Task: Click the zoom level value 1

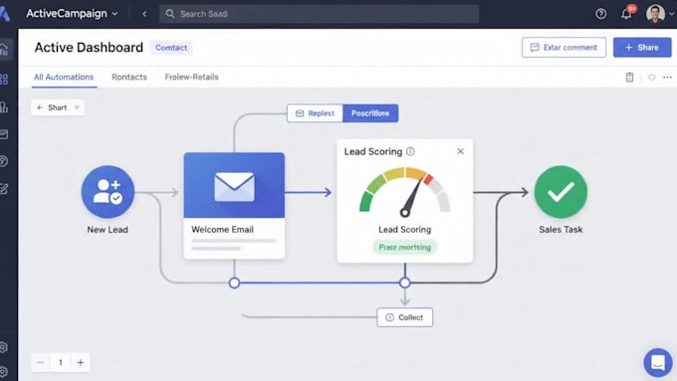Action: 61,362
